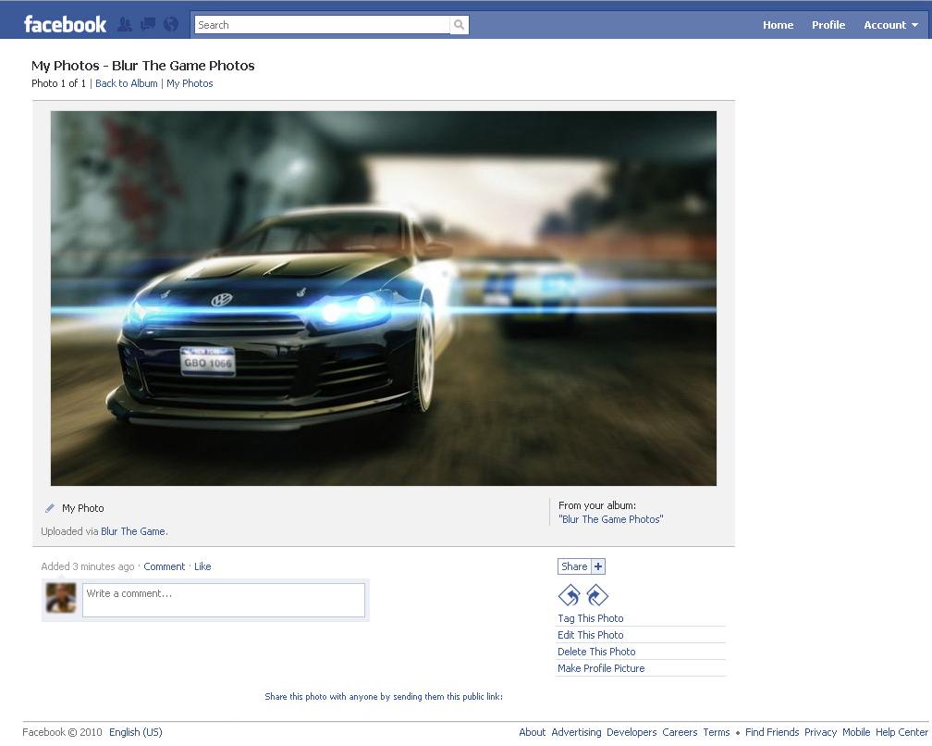Go to Home in top bar
This screenshot has height=746, width=932.
click(x=779, y=25)
